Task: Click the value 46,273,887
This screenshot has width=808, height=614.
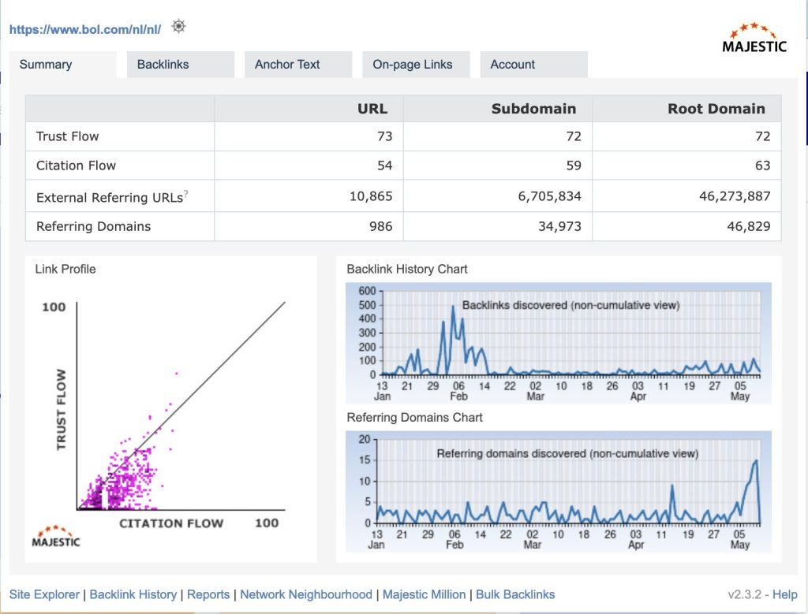Action: [735, 196]
